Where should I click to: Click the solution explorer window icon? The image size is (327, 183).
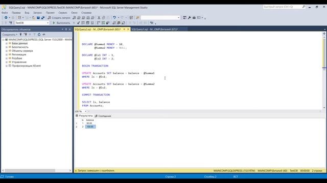point(184,18)
